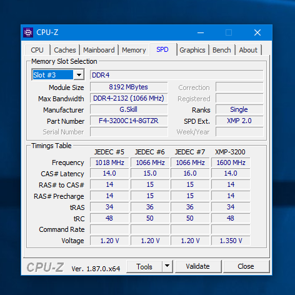
Task: Close CPU-Z with the title bar X
Action: pyautogui.click(x=257, y=32)
